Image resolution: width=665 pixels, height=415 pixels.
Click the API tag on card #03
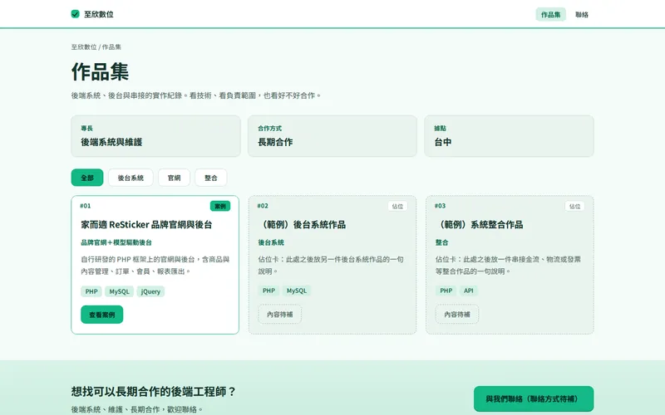point(468,290)
